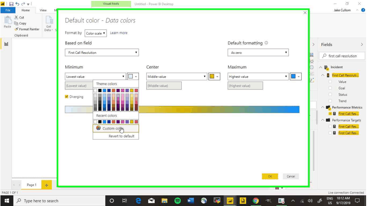Add new page with plus button
The image size is (367, 206).
47,185
